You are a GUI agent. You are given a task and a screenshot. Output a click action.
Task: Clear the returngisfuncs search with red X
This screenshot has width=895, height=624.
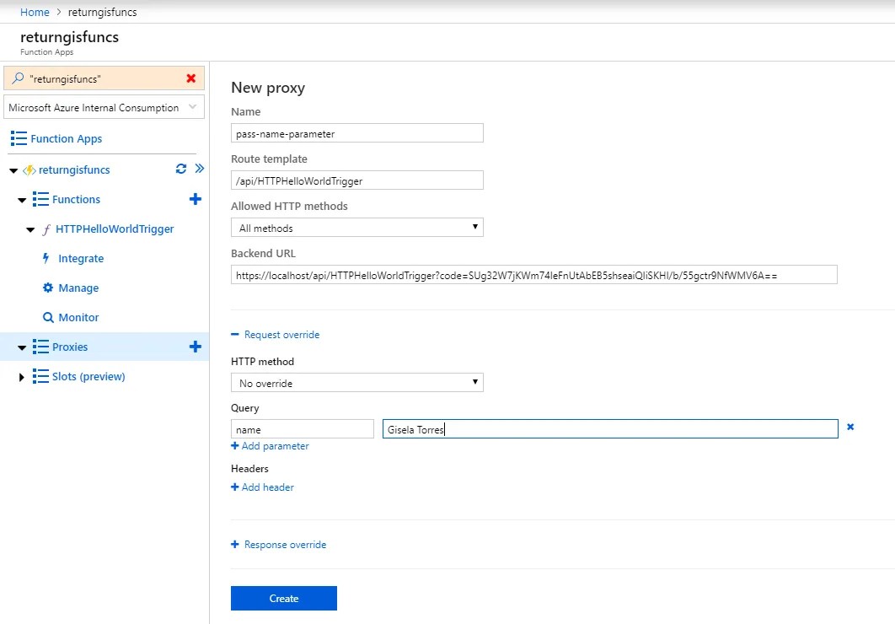pos(191,78)
